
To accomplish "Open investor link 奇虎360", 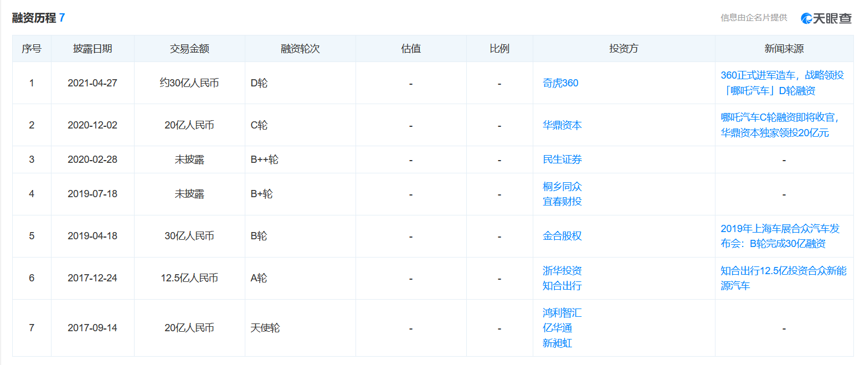I will point(560,83).
